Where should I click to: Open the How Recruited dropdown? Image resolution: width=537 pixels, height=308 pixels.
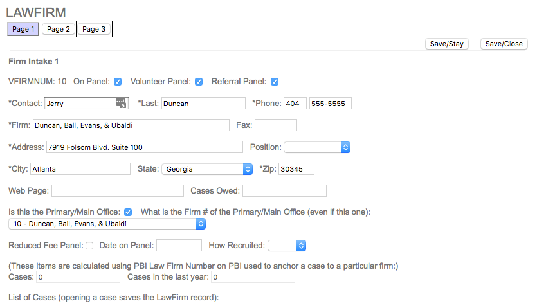pyautogui.click(x=287, y=246)
